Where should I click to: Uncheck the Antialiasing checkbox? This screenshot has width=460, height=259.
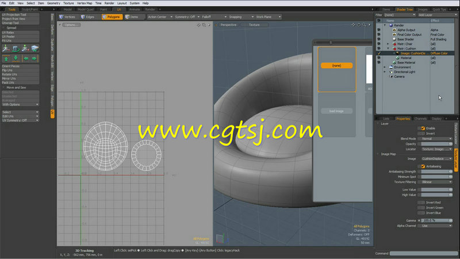(x=423, y=166)
